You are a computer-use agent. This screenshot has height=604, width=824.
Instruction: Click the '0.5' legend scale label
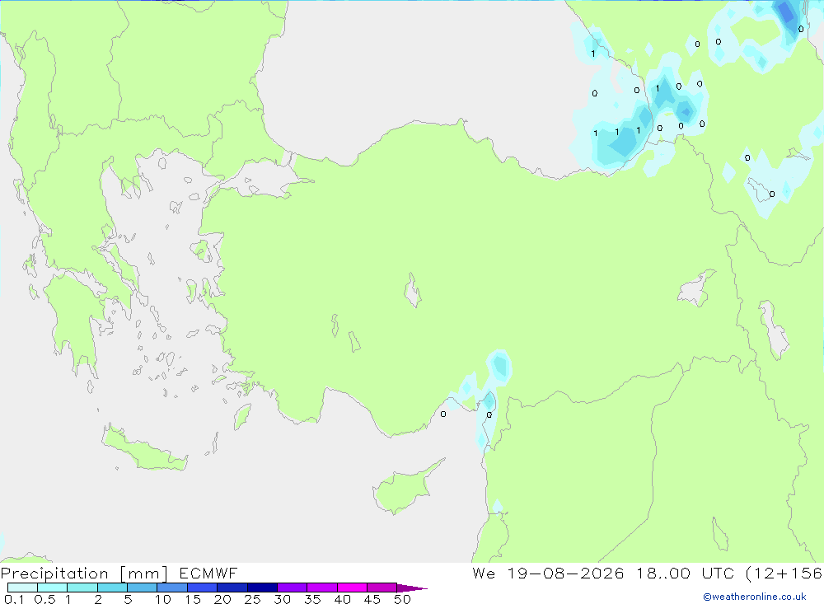tap(44, 599)
